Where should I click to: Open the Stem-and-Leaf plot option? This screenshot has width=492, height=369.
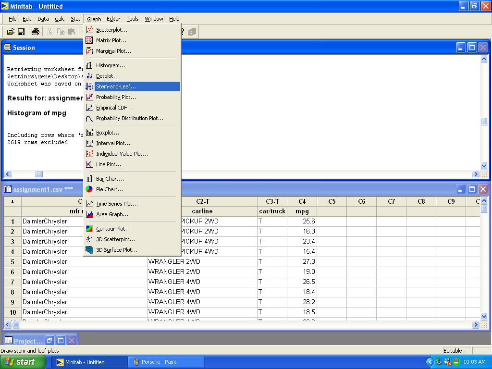(116, 86)
